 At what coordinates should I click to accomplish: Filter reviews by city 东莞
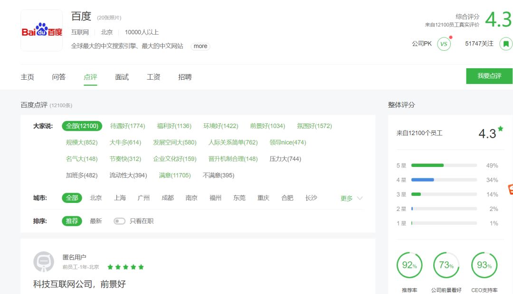(x=239, y=198)
